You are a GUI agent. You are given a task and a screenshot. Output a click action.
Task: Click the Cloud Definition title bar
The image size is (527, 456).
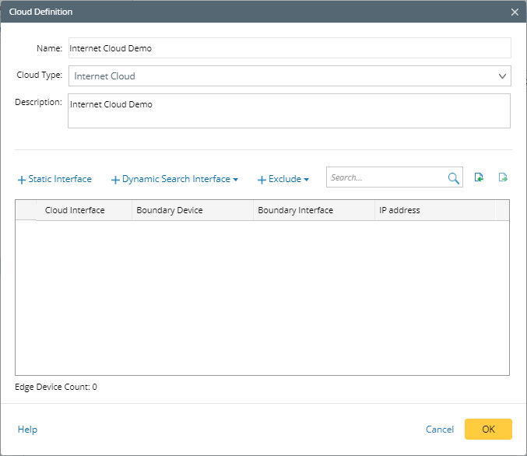point(234,12)
